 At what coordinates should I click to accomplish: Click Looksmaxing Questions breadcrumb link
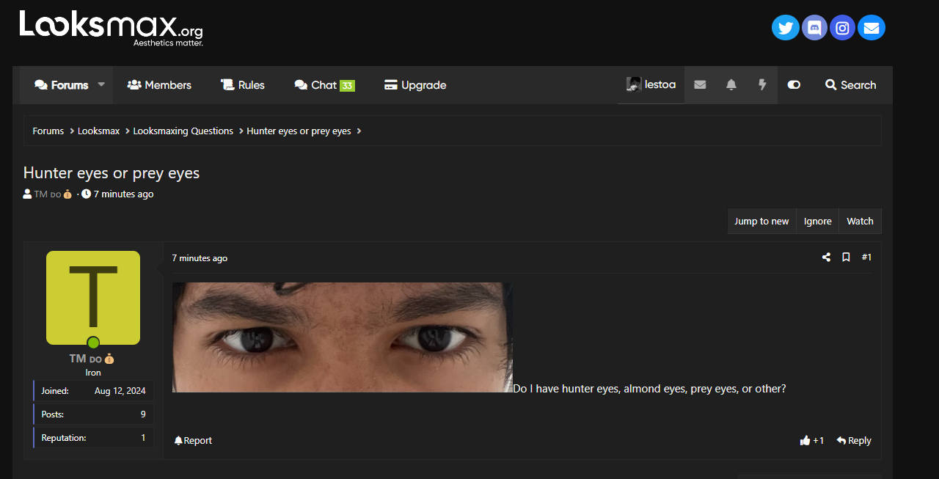tap(183, 131)
